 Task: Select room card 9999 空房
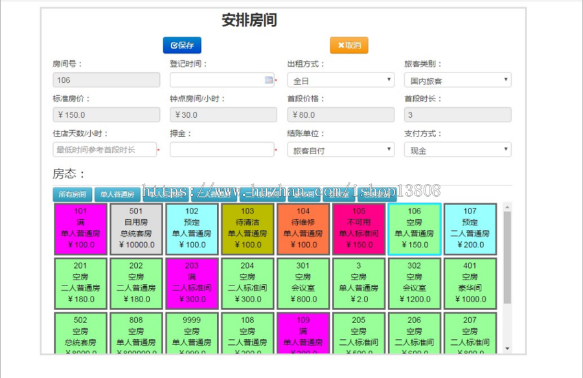[192, 333]
